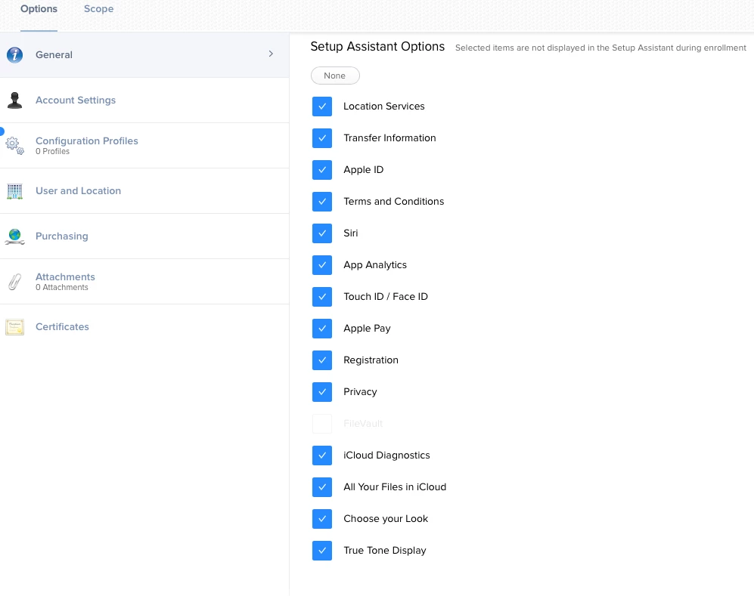
Task: Click the General info icon
Action: 14,54
